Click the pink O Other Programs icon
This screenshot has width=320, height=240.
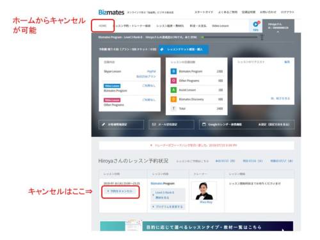(x=173, y=81)
